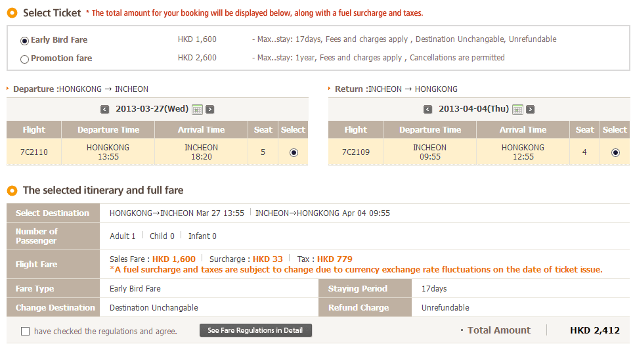Click next day arrow for return date

point(531,110)
